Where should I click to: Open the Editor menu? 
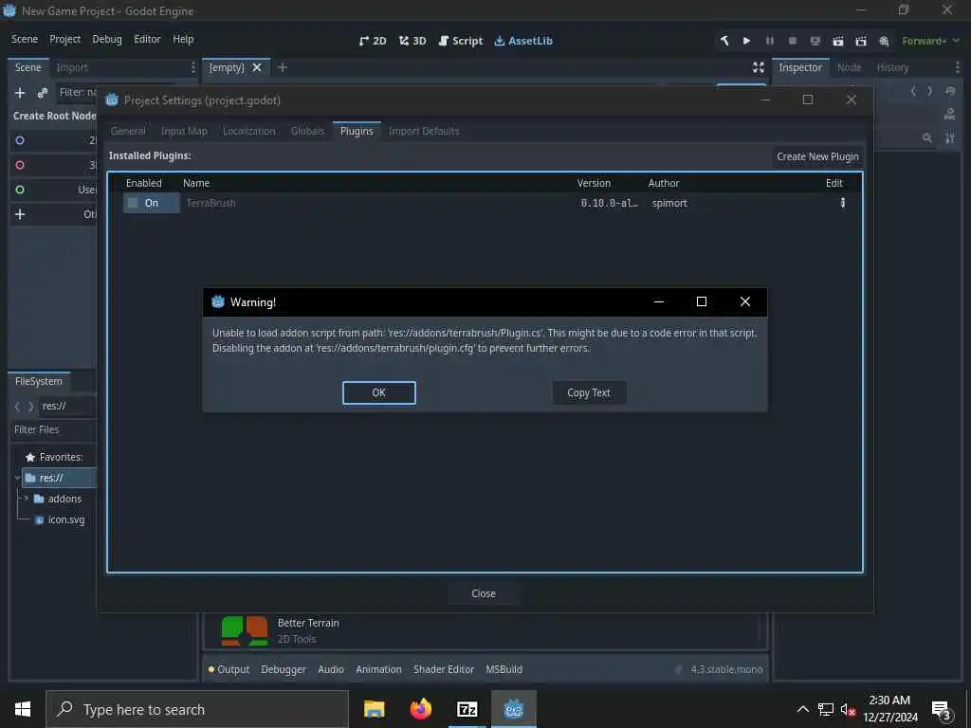147,39
